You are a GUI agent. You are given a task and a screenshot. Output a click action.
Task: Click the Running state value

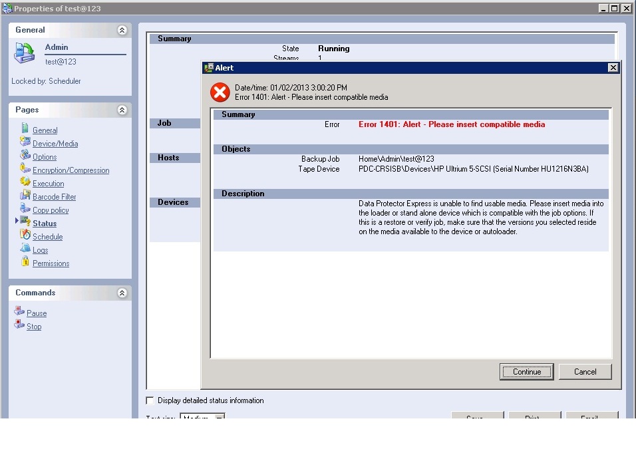(334, 49)
